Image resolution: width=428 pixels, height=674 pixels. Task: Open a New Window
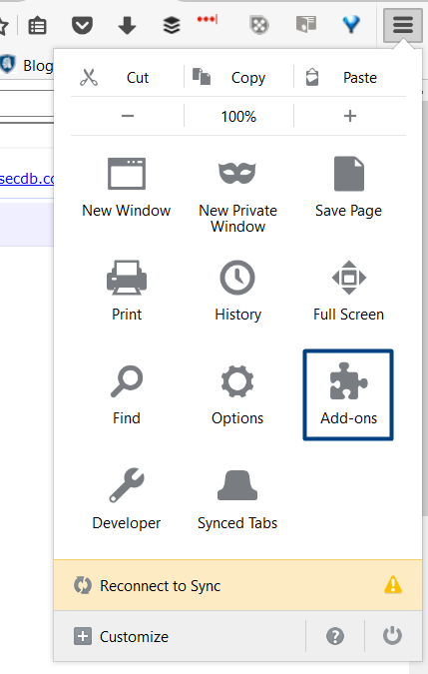pyautogui.click(x=127, y=188)
